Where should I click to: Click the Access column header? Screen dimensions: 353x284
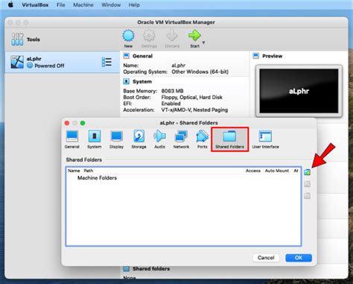(253, 171)
